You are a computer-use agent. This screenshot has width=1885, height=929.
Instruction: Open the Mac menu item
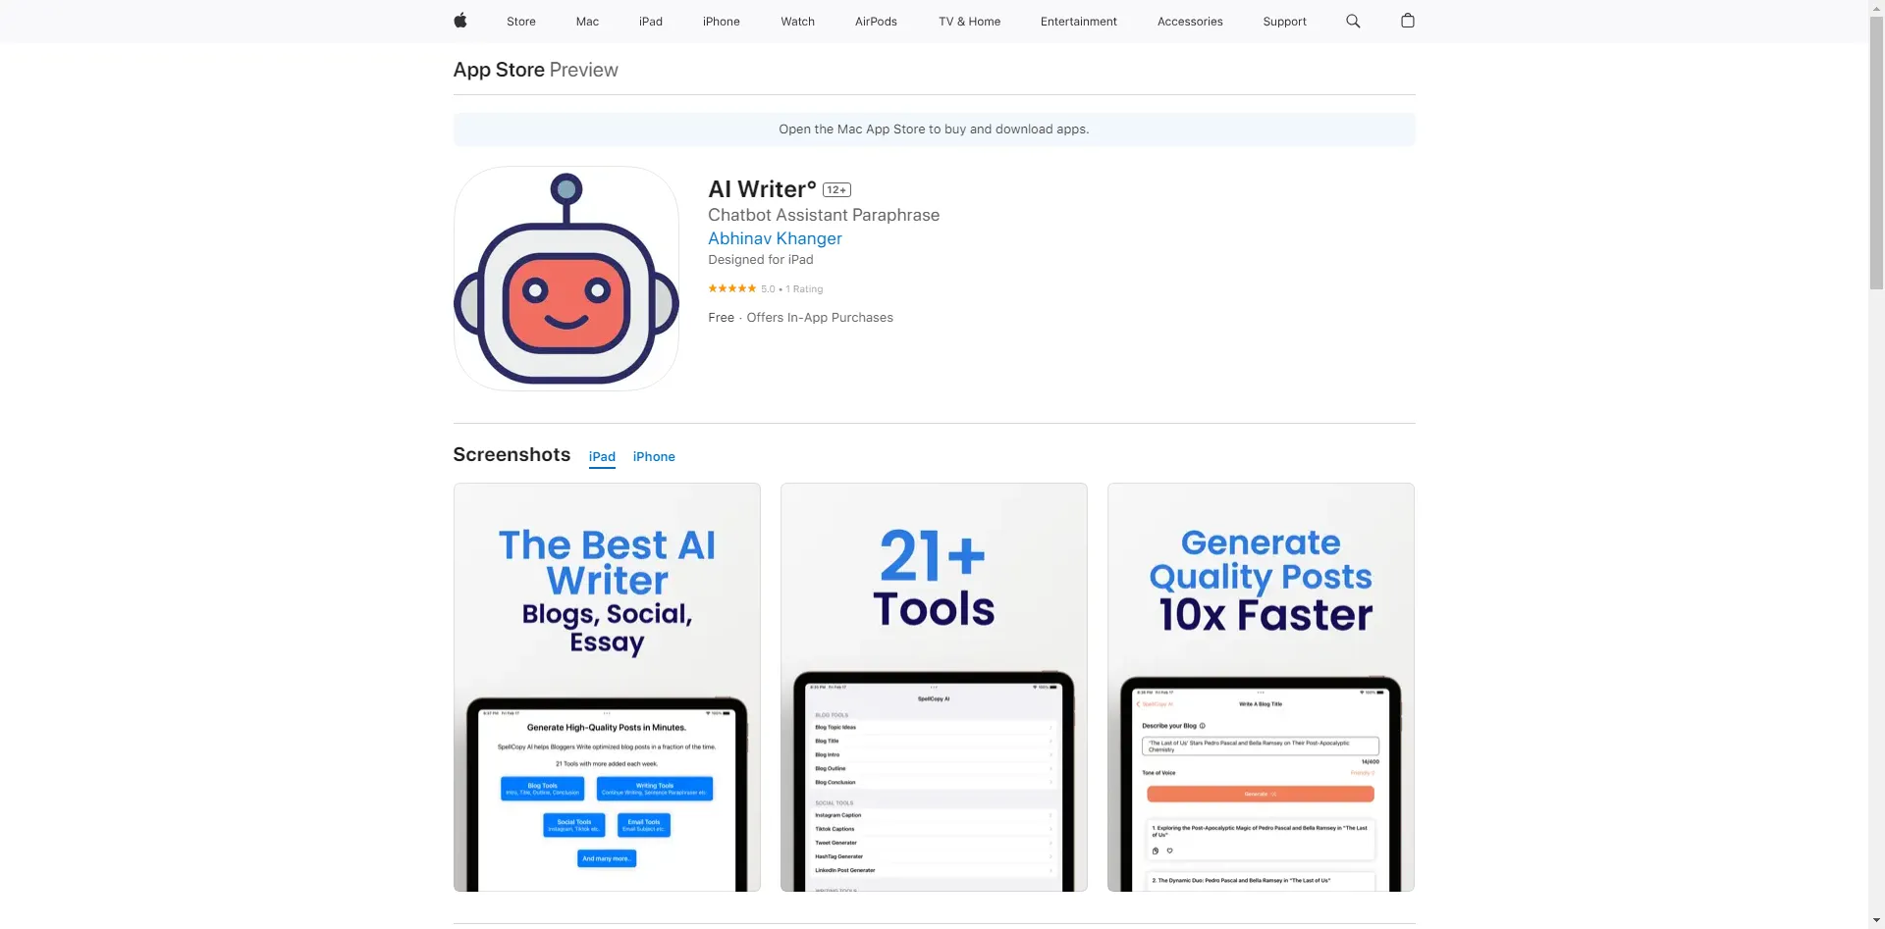coord(587,22)
